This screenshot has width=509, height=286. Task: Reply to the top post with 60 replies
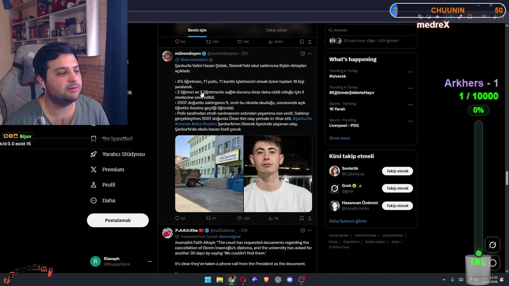click(x=180, y=42)
